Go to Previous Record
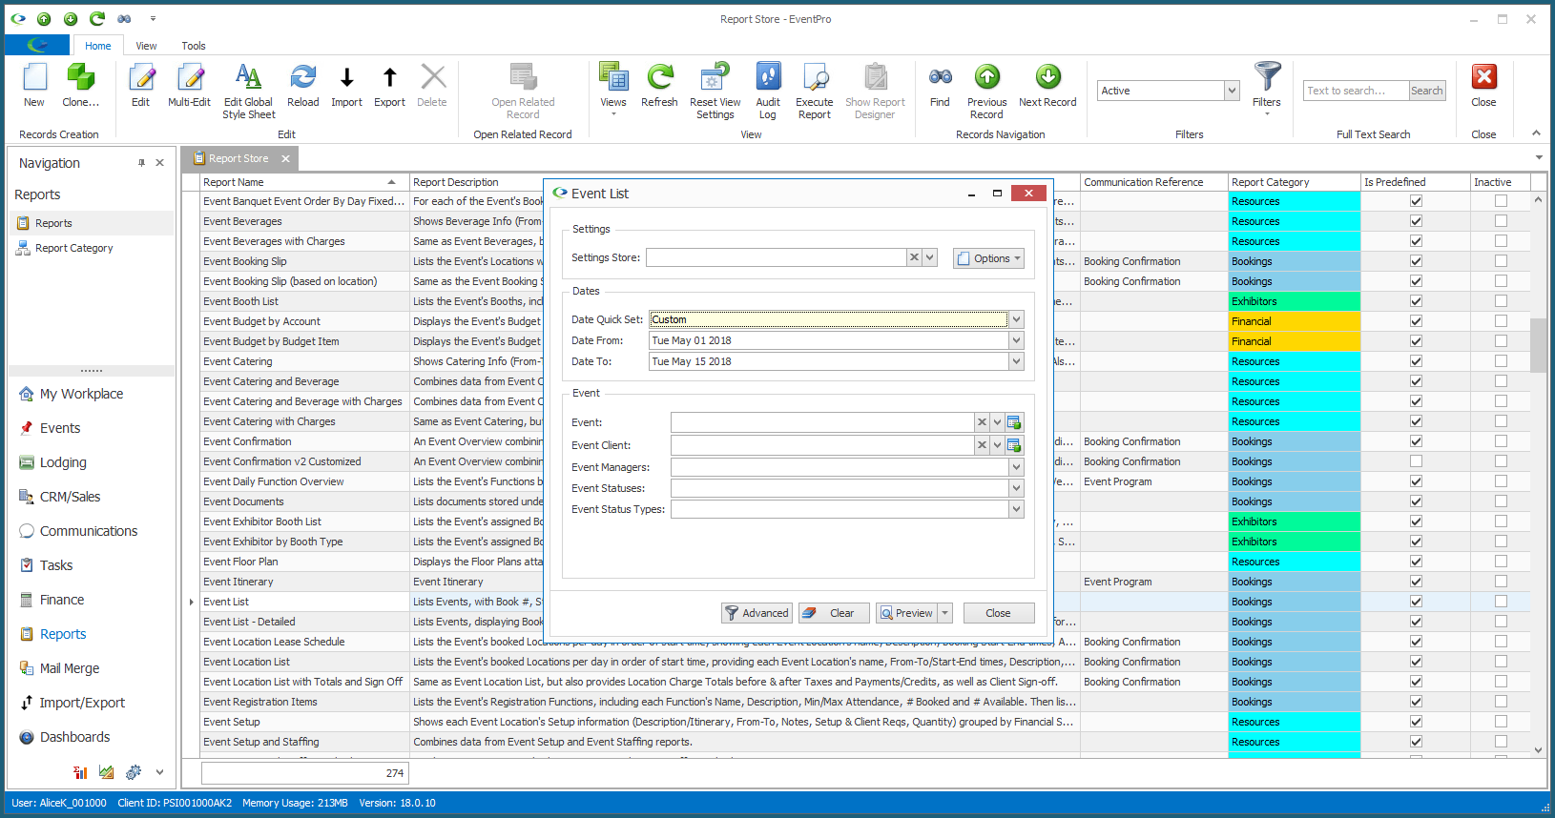 [x=986, y=91]
